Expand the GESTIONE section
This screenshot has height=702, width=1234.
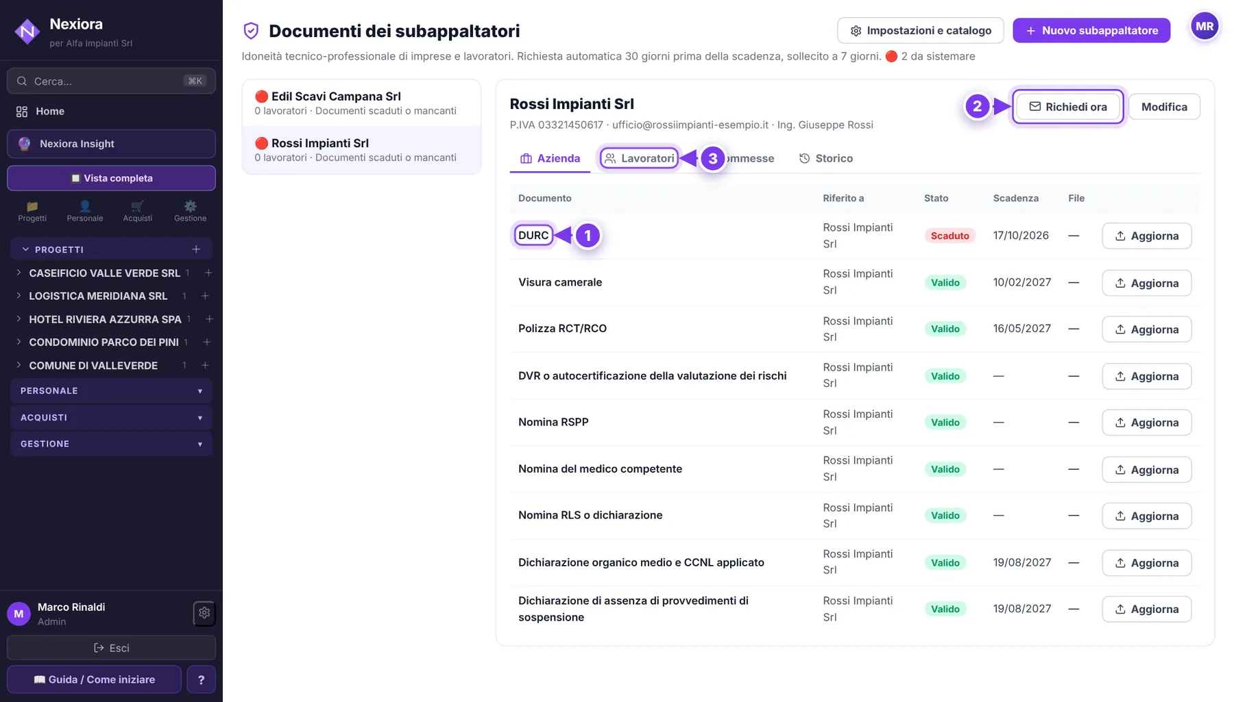pyautogui.click(x=111, y=444)
